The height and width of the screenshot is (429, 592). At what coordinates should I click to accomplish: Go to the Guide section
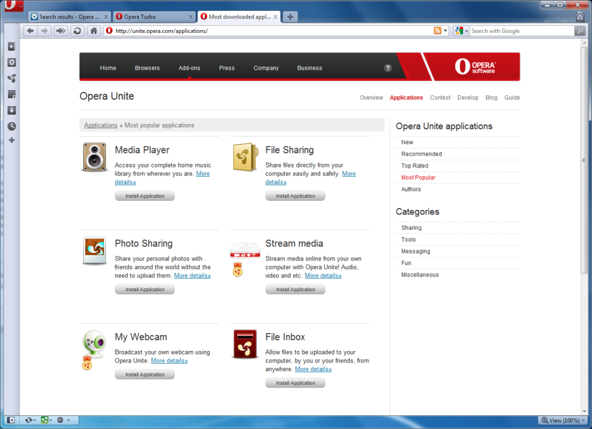[512, 98]
